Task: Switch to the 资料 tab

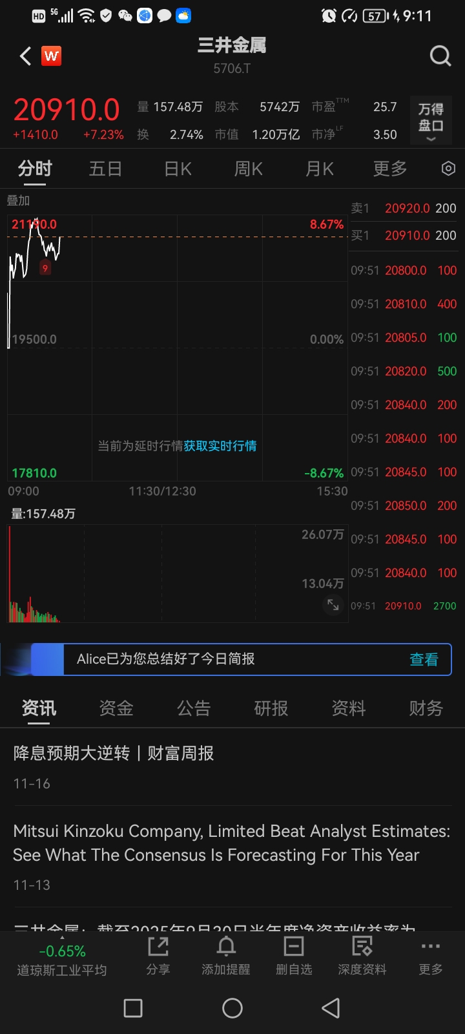Action: (x=349, y=709)
